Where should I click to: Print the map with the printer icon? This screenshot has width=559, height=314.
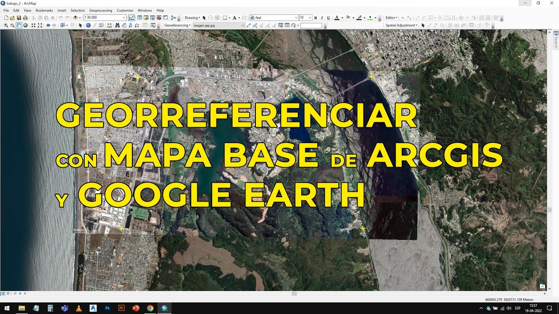[x=25, y=17]
